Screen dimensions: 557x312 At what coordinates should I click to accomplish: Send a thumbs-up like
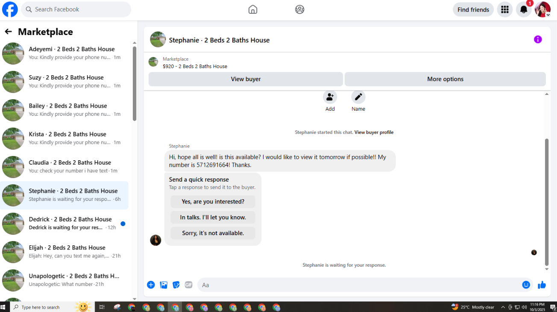pyautogui.click(x=542, y=285)
